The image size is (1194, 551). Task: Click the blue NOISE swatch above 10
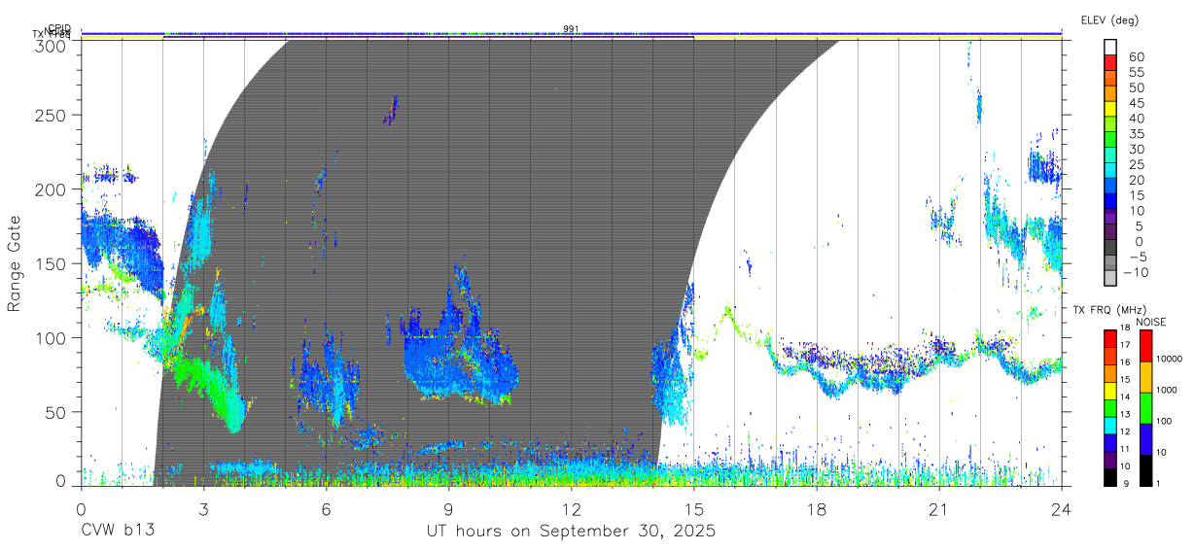click(x=1146, y=439)
